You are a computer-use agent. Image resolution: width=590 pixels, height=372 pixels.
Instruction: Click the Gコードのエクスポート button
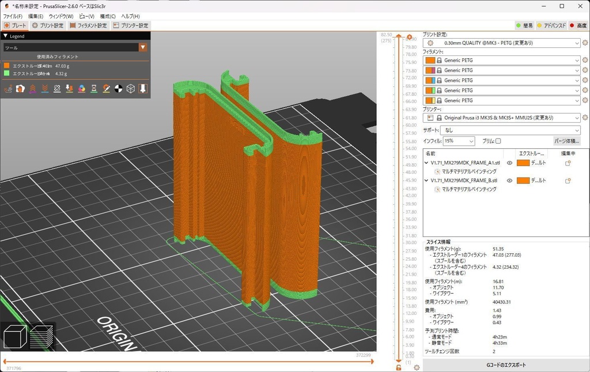(506, 363)
